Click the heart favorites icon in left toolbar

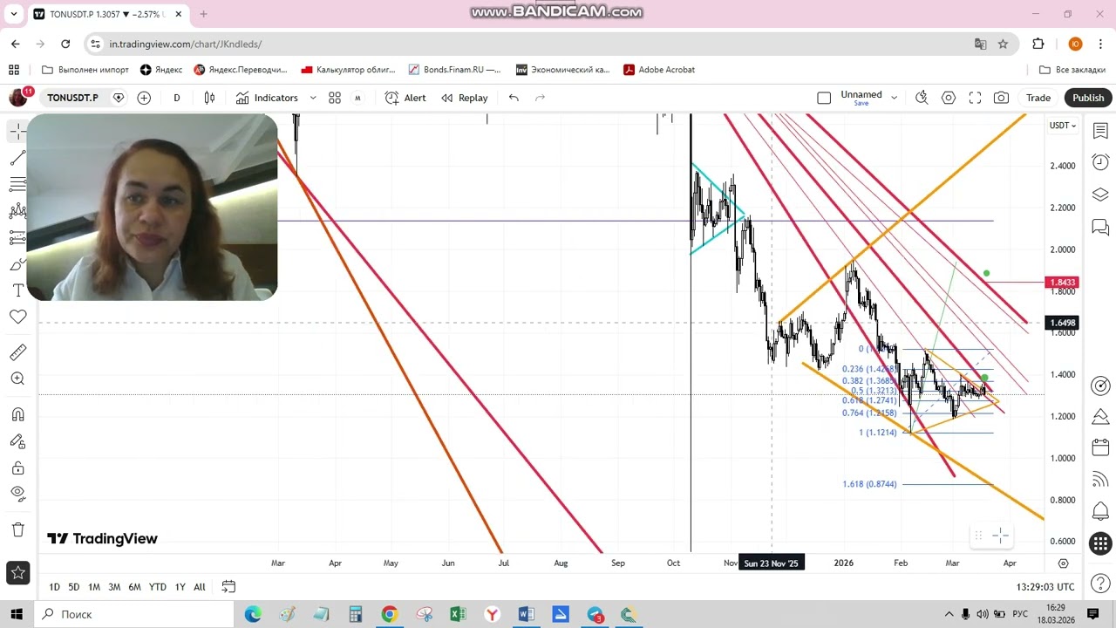point(17,317)
